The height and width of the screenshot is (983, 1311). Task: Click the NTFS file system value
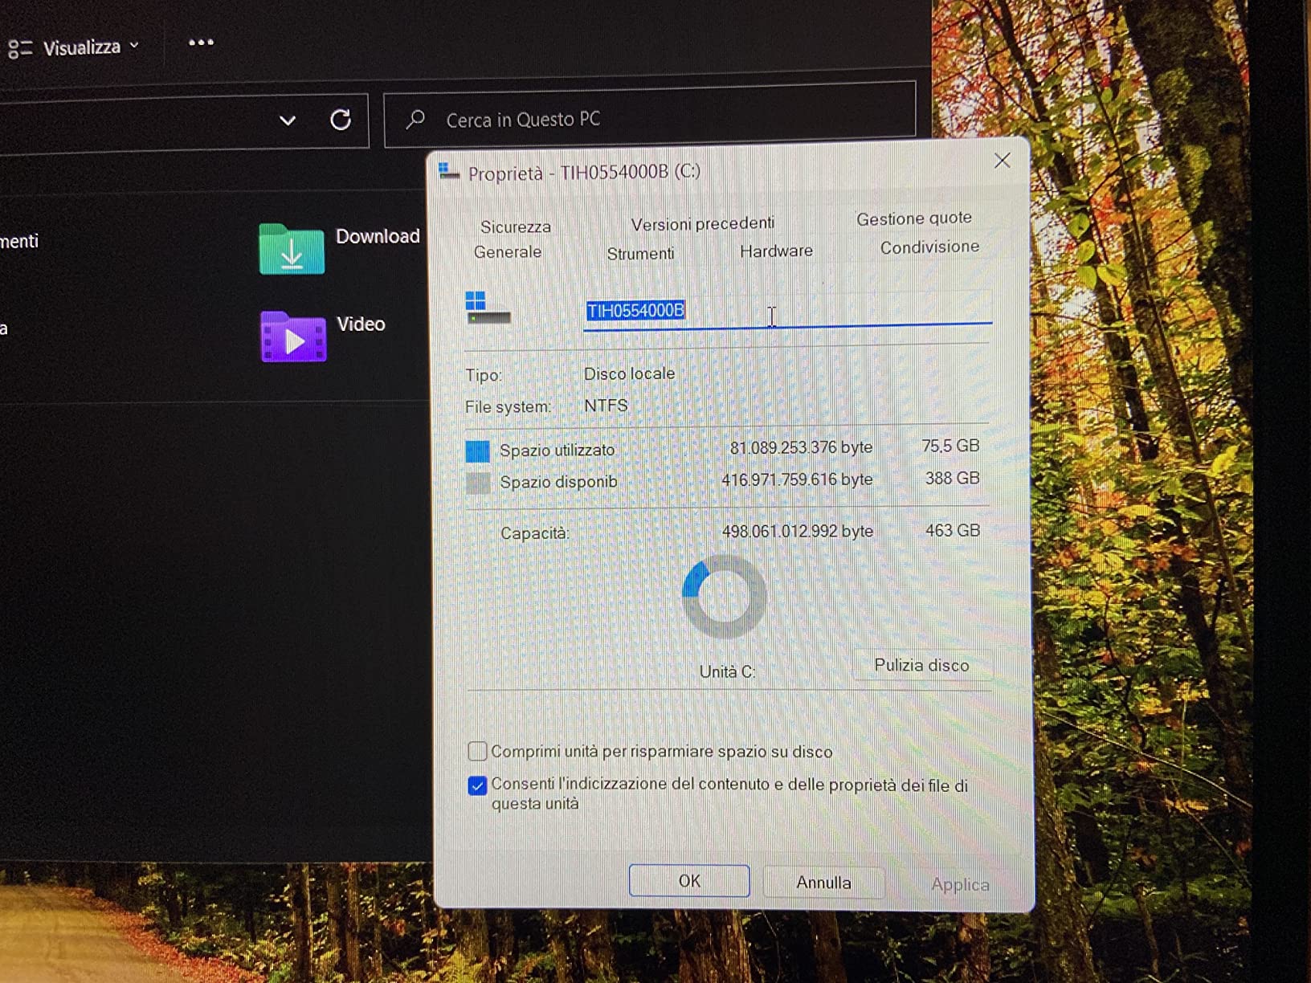click(x=606, y=406)
